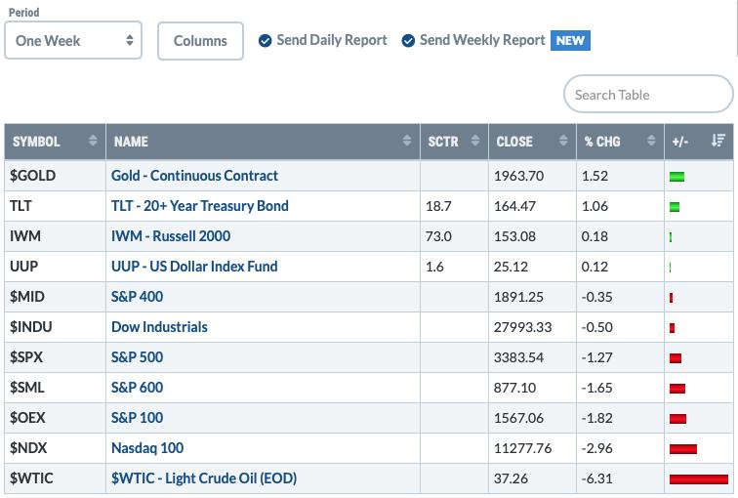Click the % change value -1.27
Image resolution: width=738 pixels, height=498 pixels.
coord(596,357)
